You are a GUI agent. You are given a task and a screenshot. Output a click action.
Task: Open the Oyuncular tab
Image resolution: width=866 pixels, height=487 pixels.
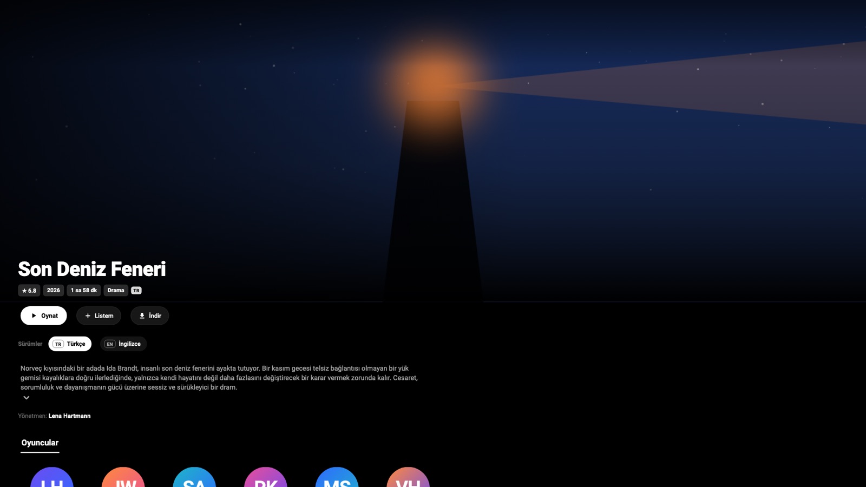[40, 443]
